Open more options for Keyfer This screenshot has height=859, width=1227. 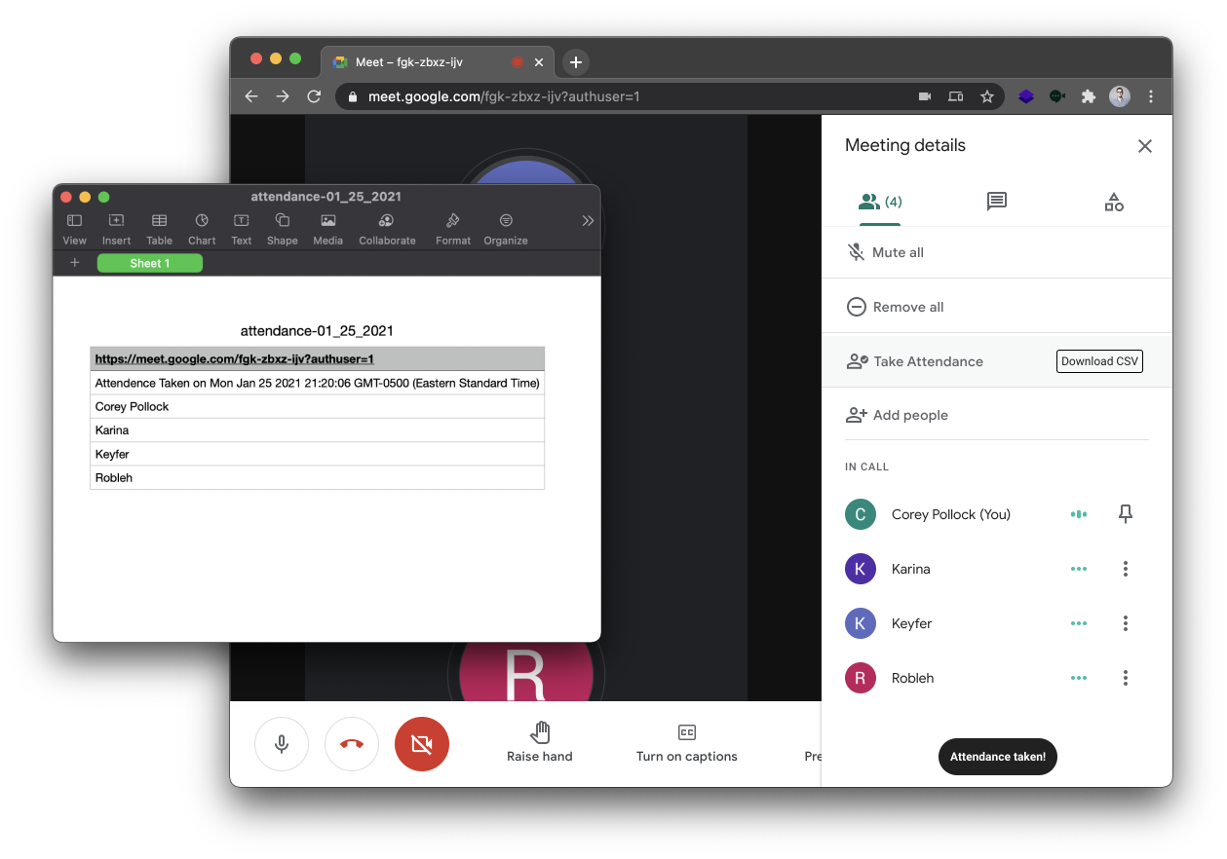(1126, 623)
